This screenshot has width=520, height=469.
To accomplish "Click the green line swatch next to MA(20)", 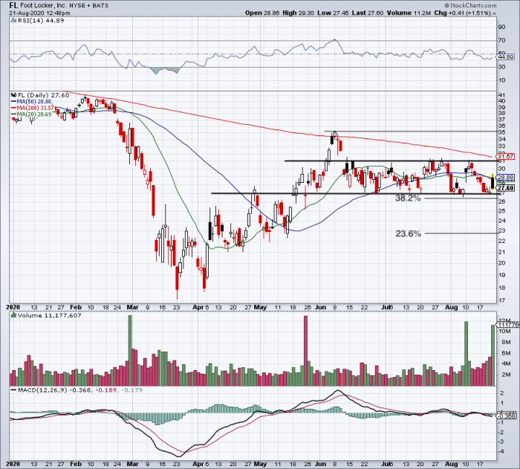I will coord(13,114).
